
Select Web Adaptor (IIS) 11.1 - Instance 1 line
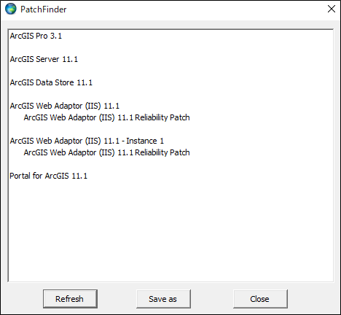[87, 141]
